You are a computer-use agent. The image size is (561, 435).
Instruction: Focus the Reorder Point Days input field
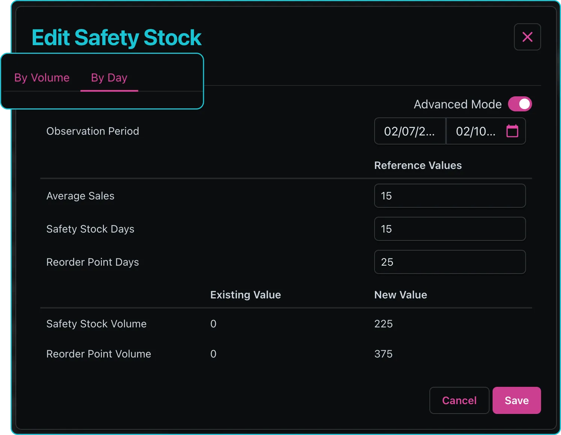pyautogui.click(x=450, y=262)
